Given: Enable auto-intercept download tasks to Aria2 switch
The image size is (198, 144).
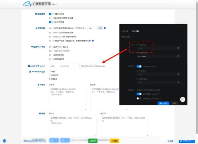Looking at the screenshot, I should tap(51, 28).
